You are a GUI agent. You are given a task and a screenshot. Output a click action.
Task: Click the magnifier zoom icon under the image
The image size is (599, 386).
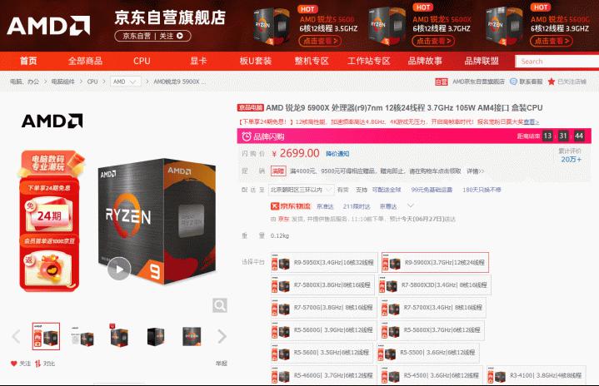click(x=220, y=305)
